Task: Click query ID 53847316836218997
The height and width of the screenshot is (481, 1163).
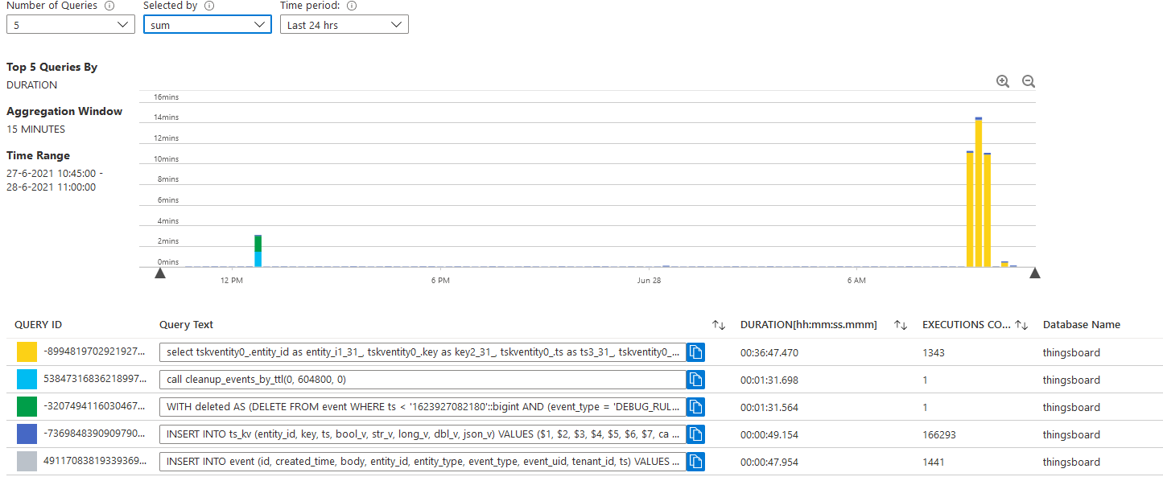Action: coord(95,380)
